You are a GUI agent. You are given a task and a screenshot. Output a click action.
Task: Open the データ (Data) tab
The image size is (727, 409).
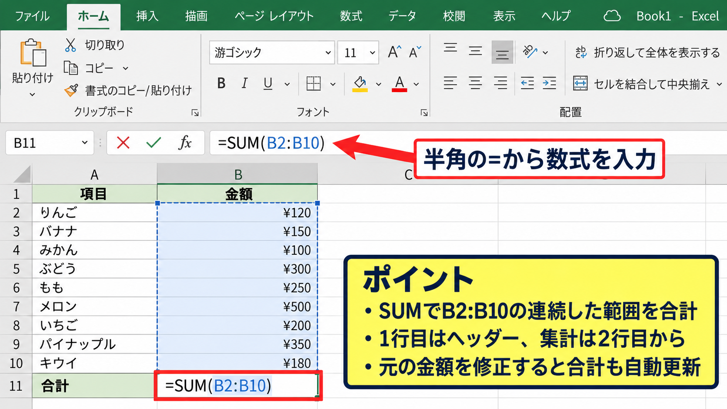pos(402,17)
